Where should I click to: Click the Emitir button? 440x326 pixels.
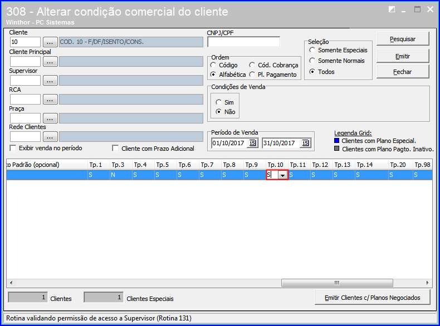(403, 56)
